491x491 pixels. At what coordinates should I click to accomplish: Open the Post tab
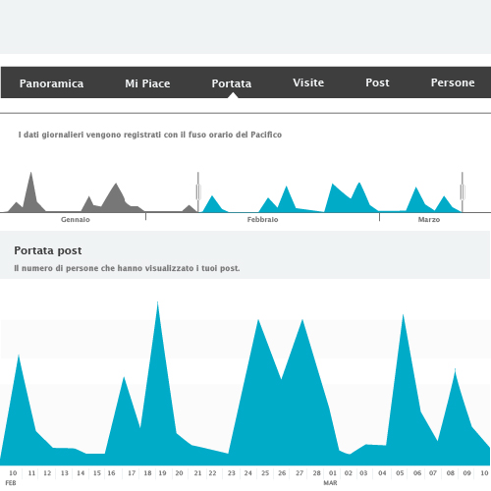377,82
